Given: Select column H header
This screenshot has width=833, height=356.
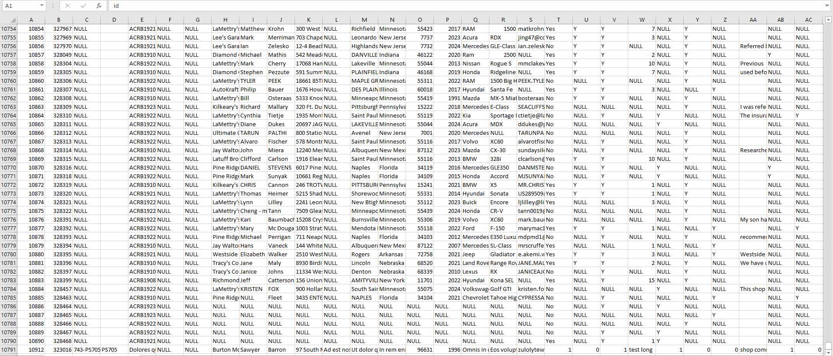Looking at the screenshot, I should (225, 20).
